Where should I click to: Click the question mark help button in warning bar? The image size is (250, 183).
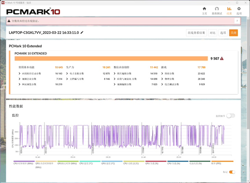(x=237, y=21)
